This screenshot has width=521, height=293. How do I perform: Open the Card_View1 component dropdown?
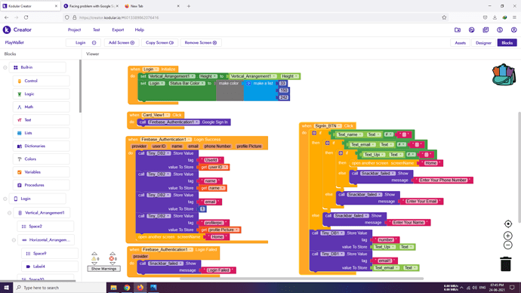[156, 115]
